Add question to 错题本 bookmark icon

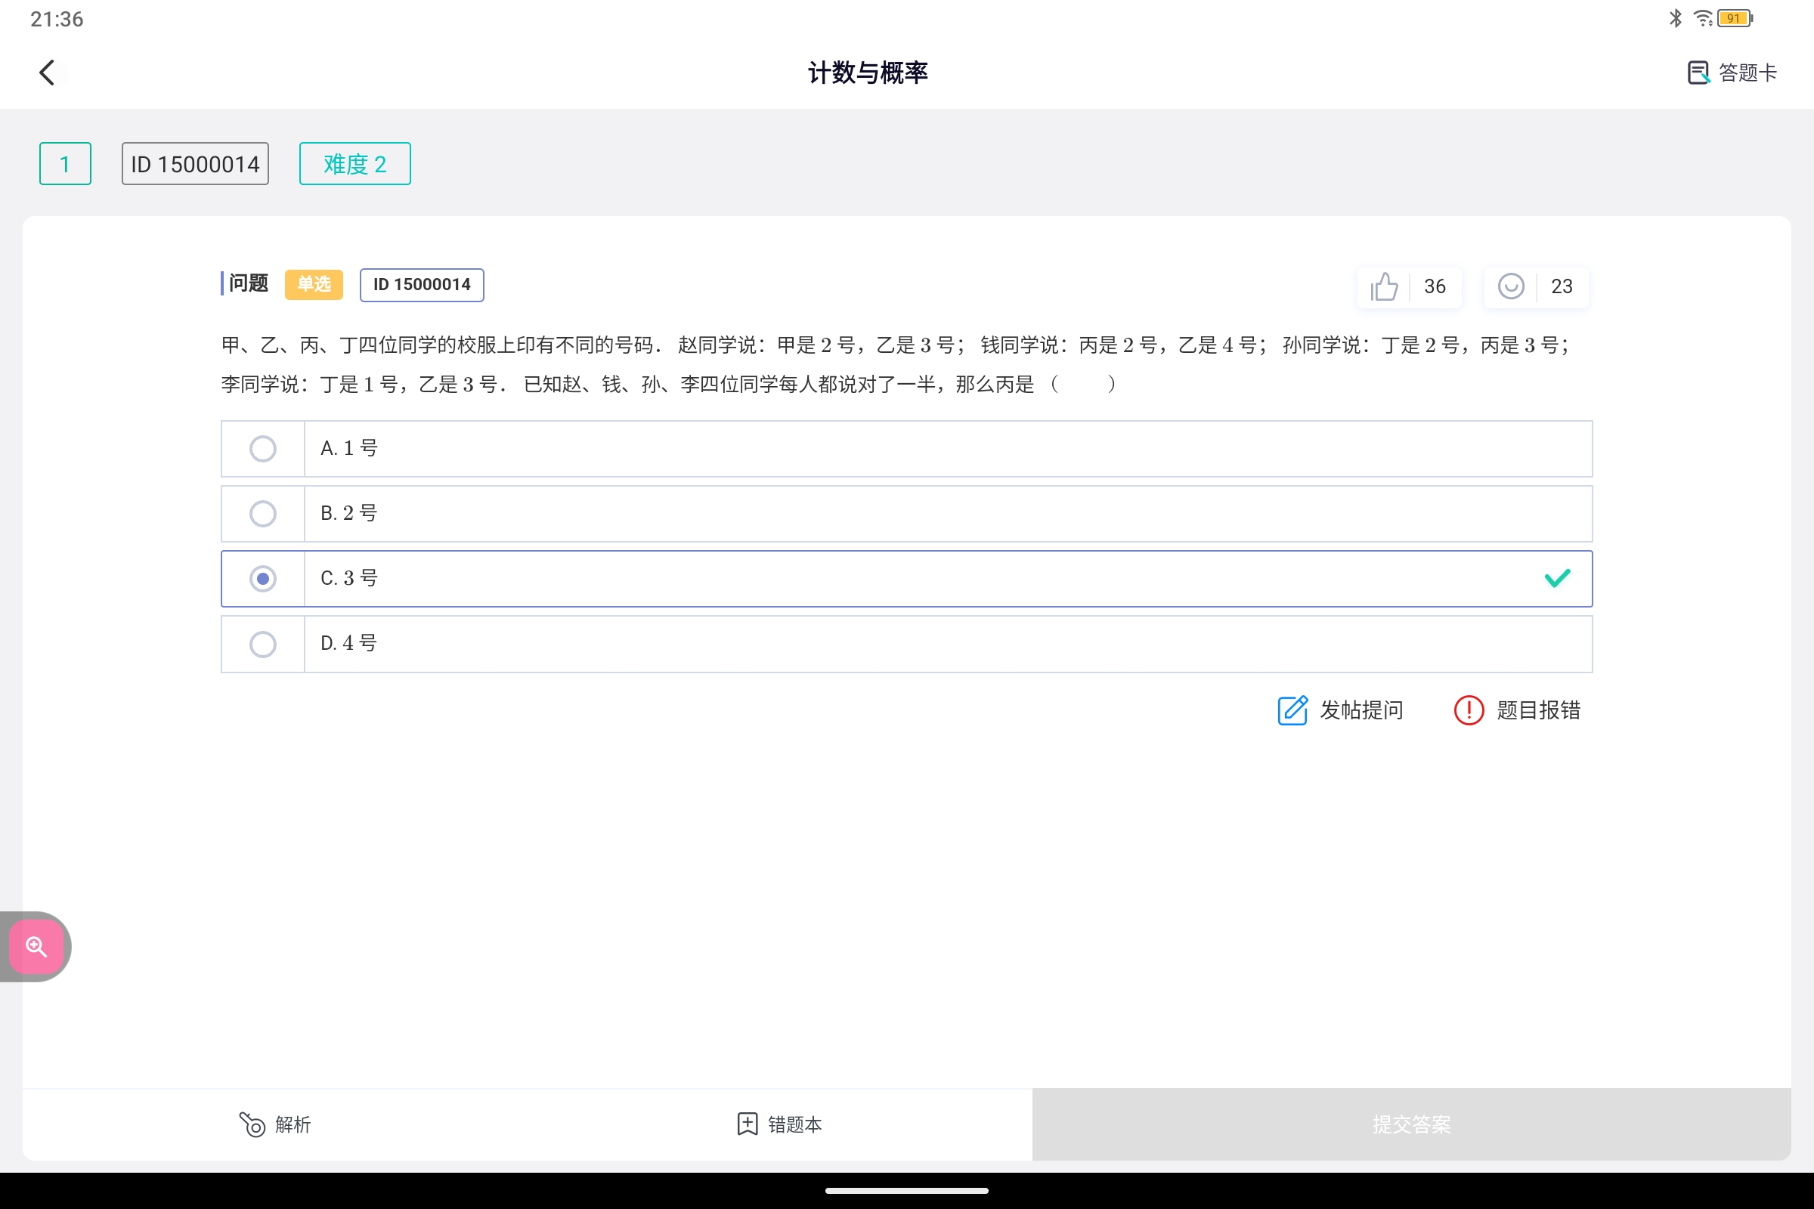747,1124
